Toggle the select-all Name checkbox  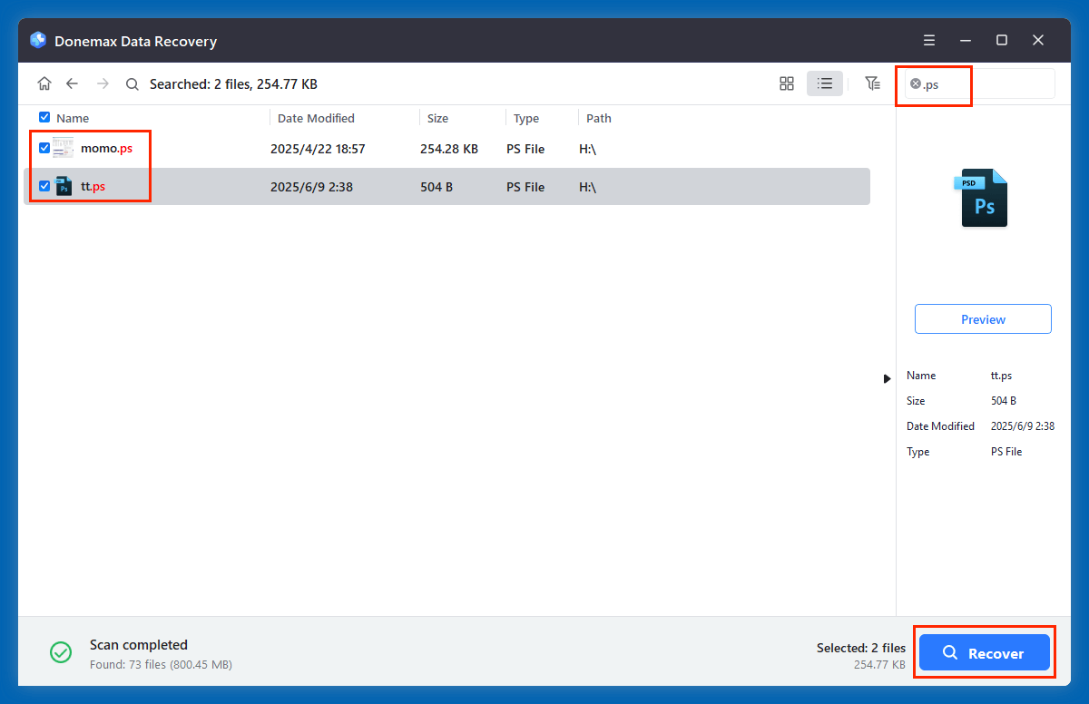click(44, 117)
